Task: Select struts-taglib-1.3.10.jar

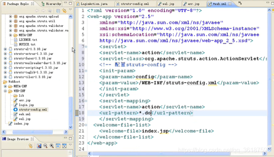Action: 33,72
